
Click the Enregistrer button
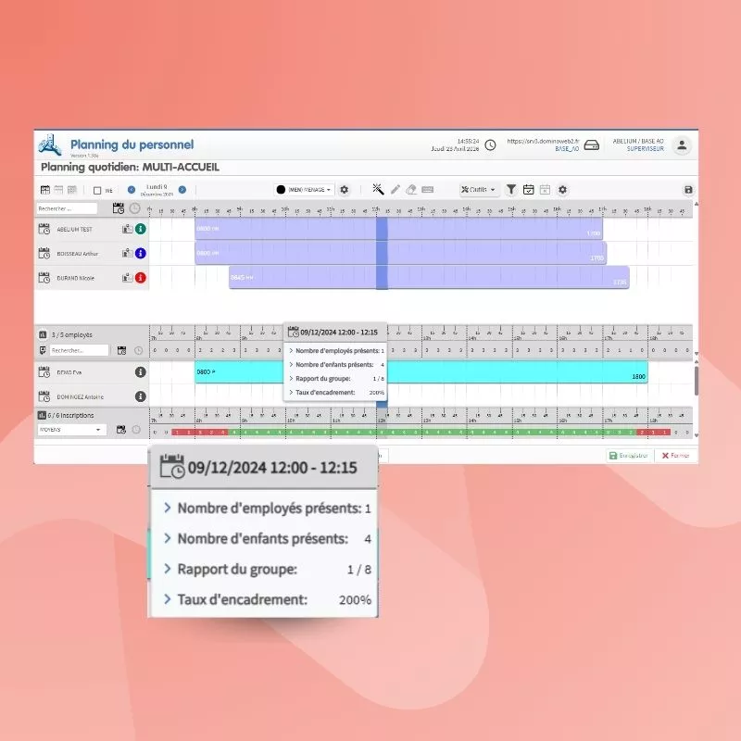pyautogui.click(x=628, y=456)
